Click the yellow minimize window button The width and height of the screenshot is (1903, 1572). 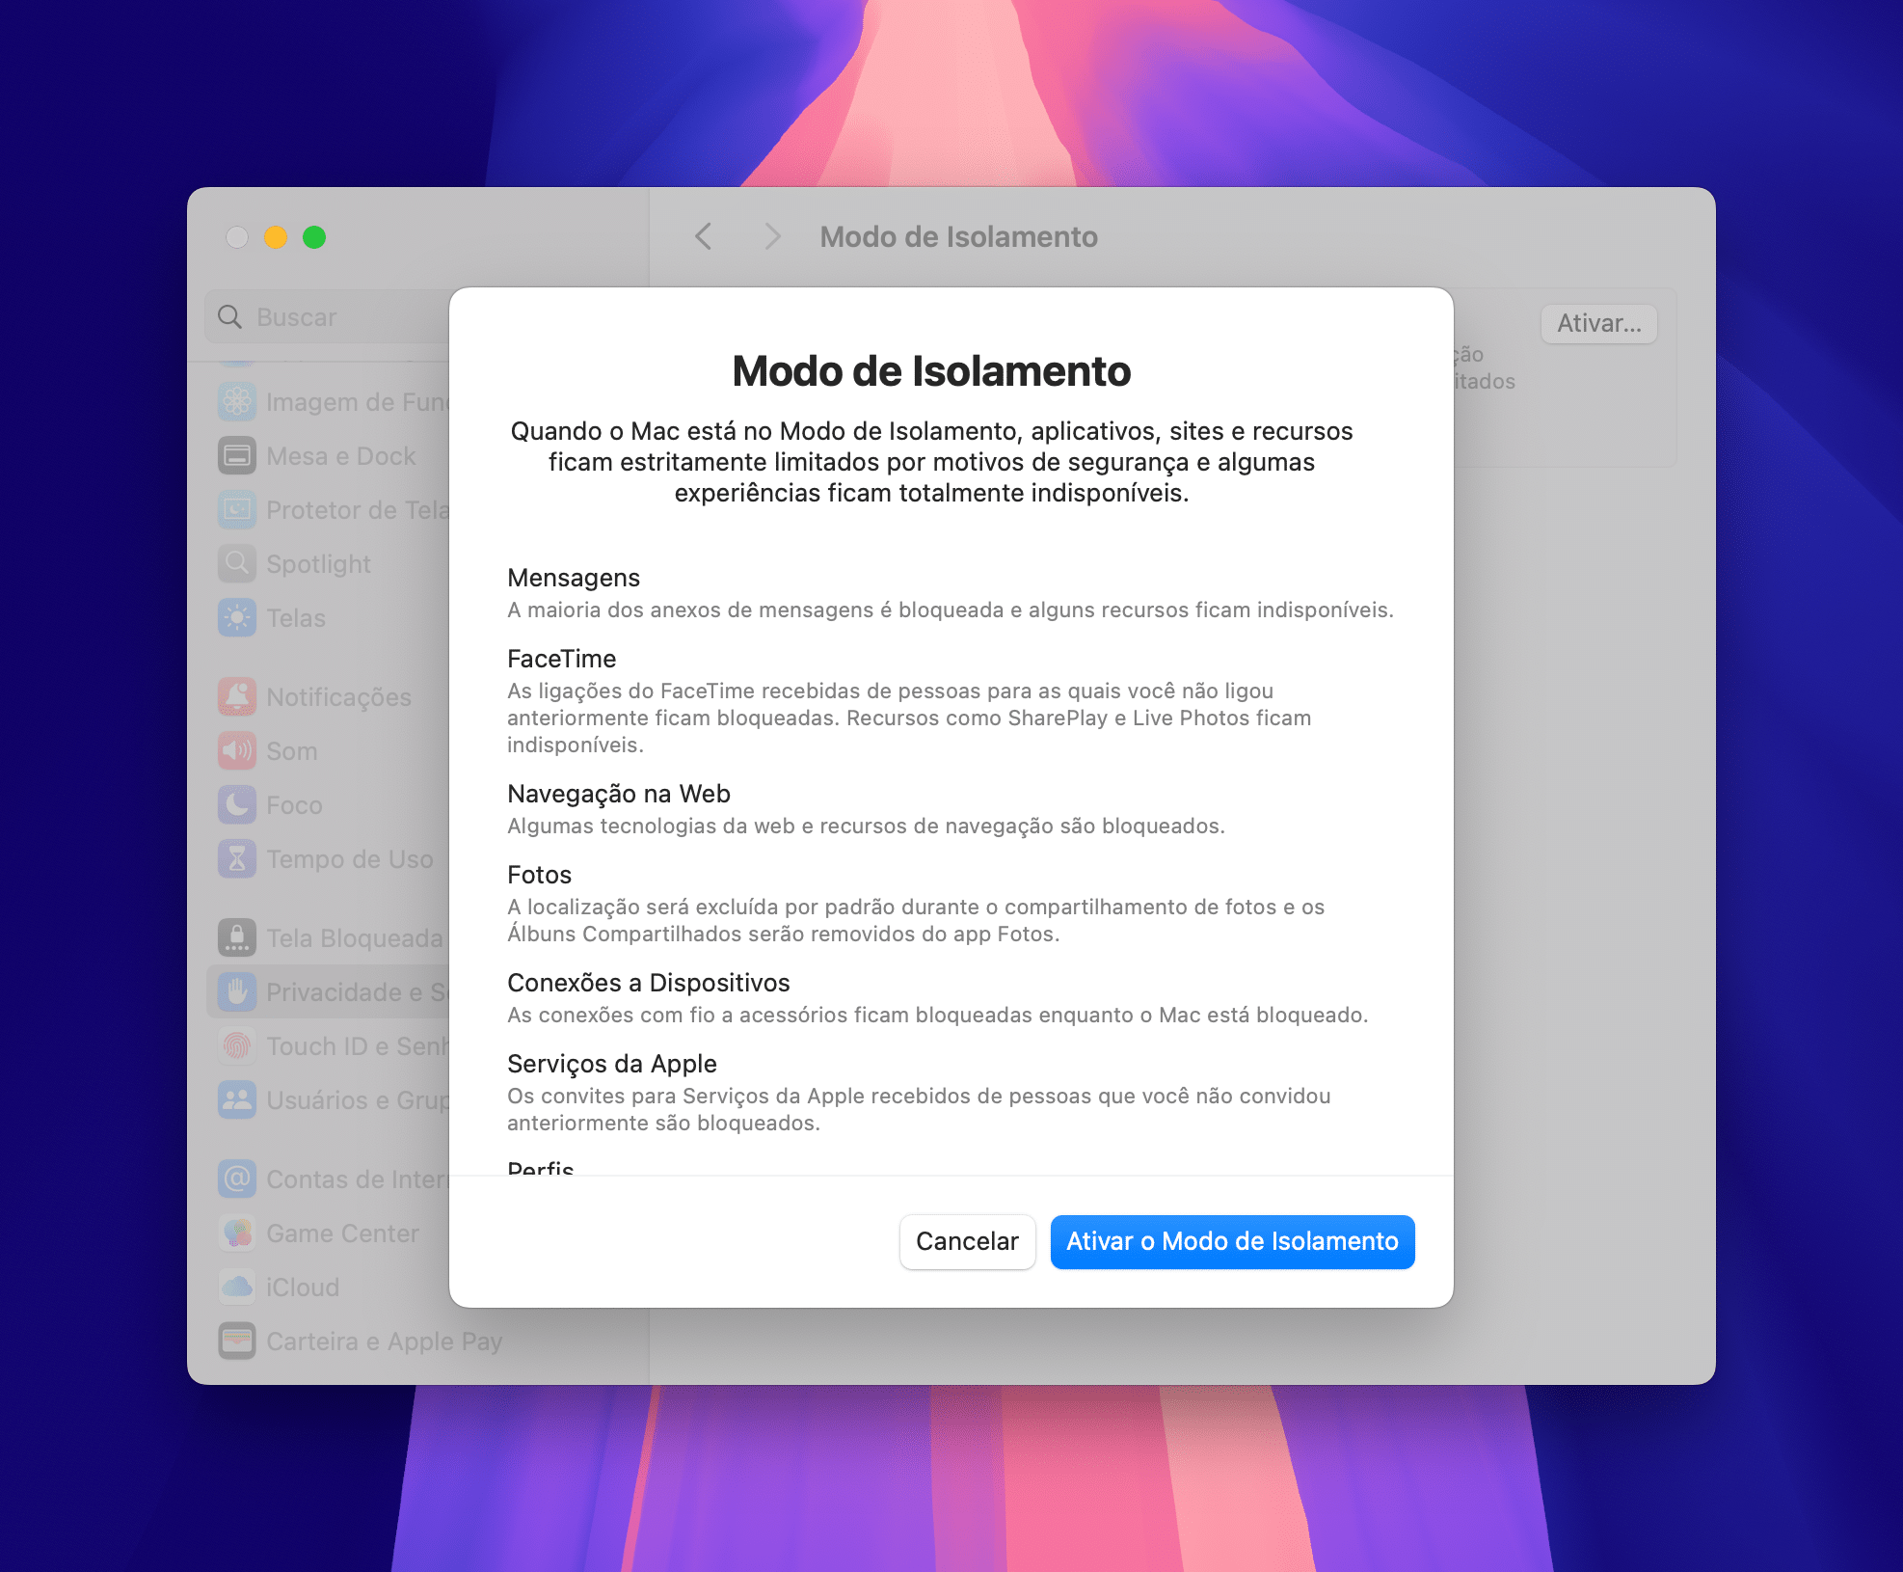pyautogui.click(x=276, y=237)
